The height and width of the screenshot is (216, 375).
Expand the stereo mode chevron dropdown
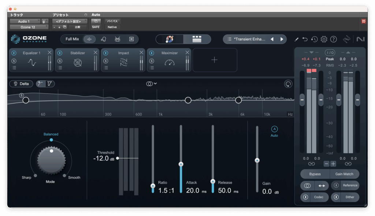tap(155, 83)
